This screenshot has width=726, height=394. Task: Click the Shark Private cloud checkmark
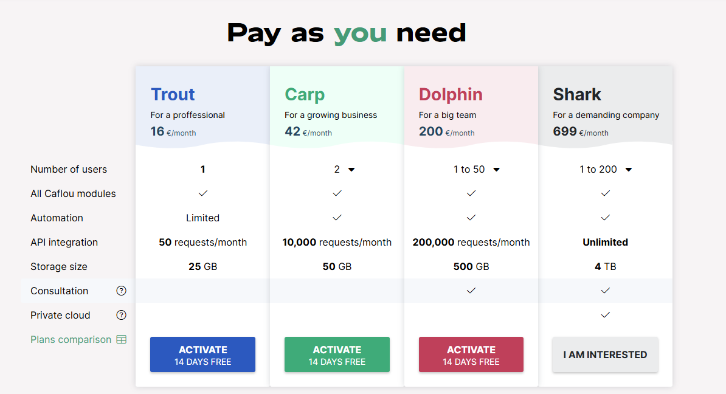click(x=605, y=315)
